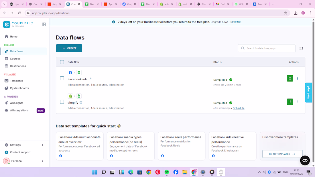Click the completed checkmark icon for Facebook ads
This screenshot has height=177, width=315.
231,80
